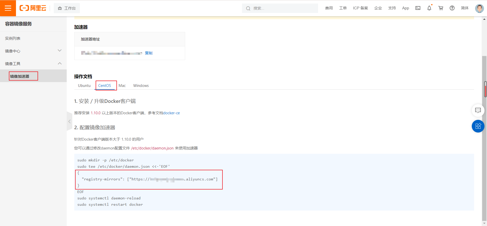Switch language via 简体
487x226 pixels.
tap(465, 8)
